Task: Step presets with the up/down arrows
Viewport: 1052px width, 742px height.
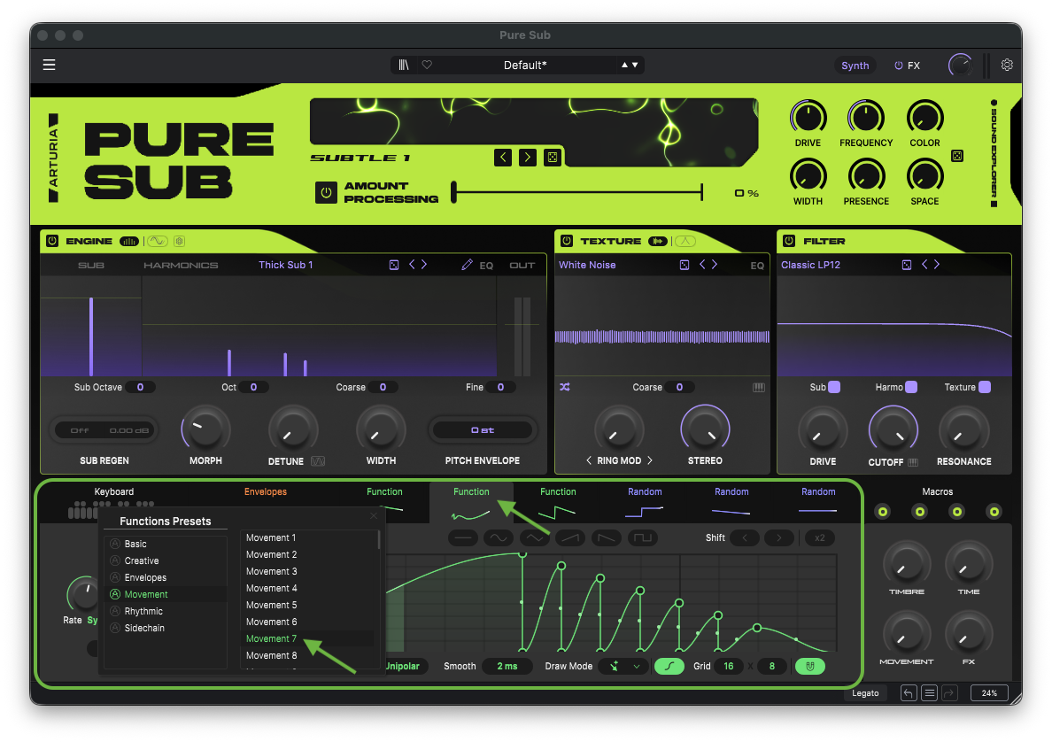Action: pos(630,65)
